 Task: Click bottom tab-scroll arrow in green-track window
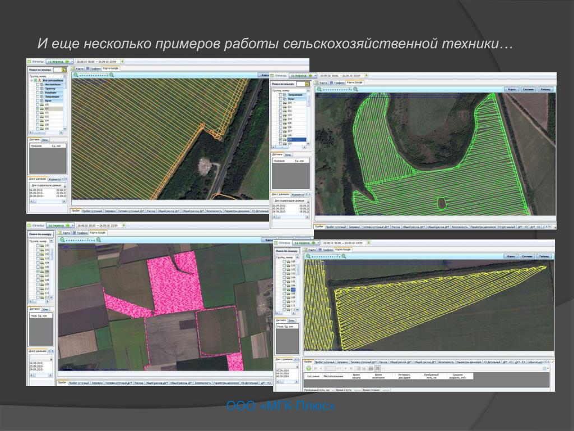[550, 227]
